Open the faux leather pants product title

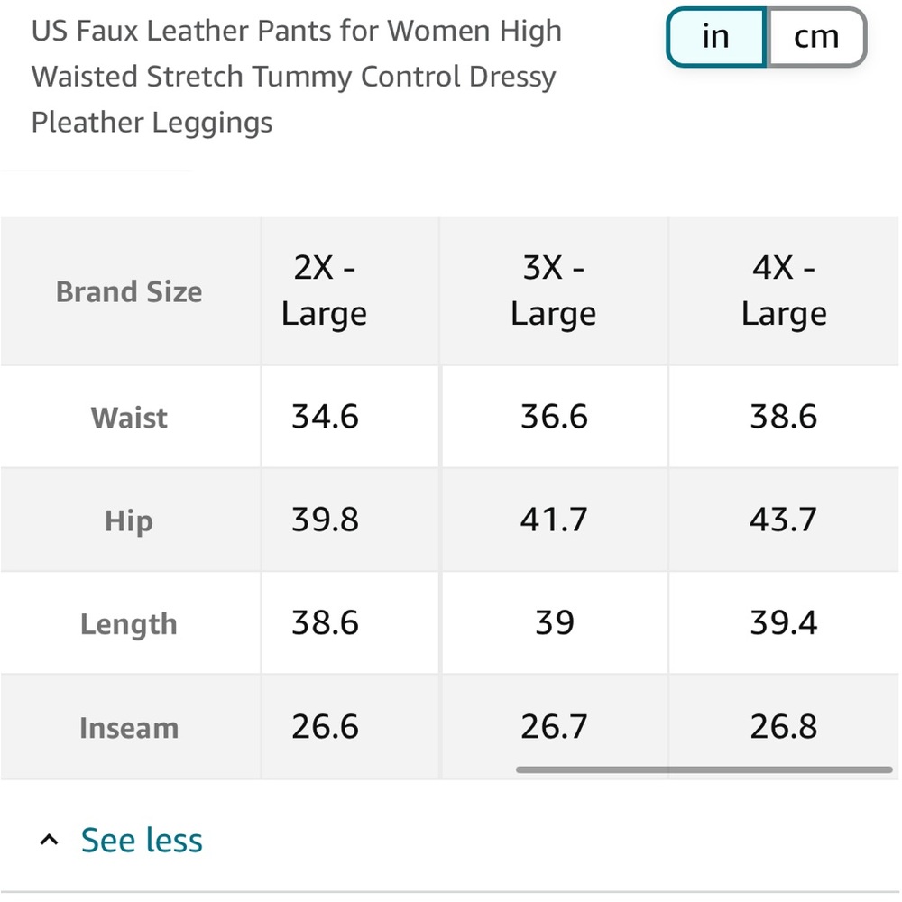pyautogui.click(x=296, y=76)
